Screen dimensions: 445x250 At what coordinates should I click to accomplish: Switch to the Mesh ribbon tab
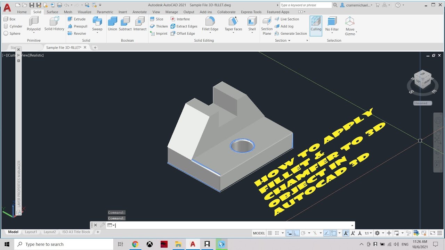(68, 12)
